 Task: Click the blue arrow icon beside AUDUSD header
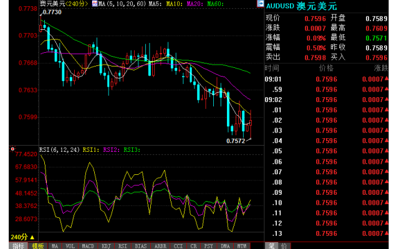[261, 4]
